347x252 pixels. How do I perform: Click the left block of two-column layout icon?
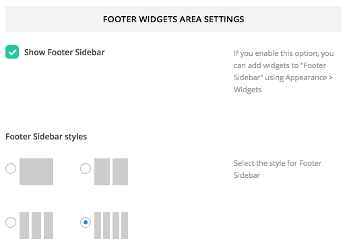(x=102, y=172)
